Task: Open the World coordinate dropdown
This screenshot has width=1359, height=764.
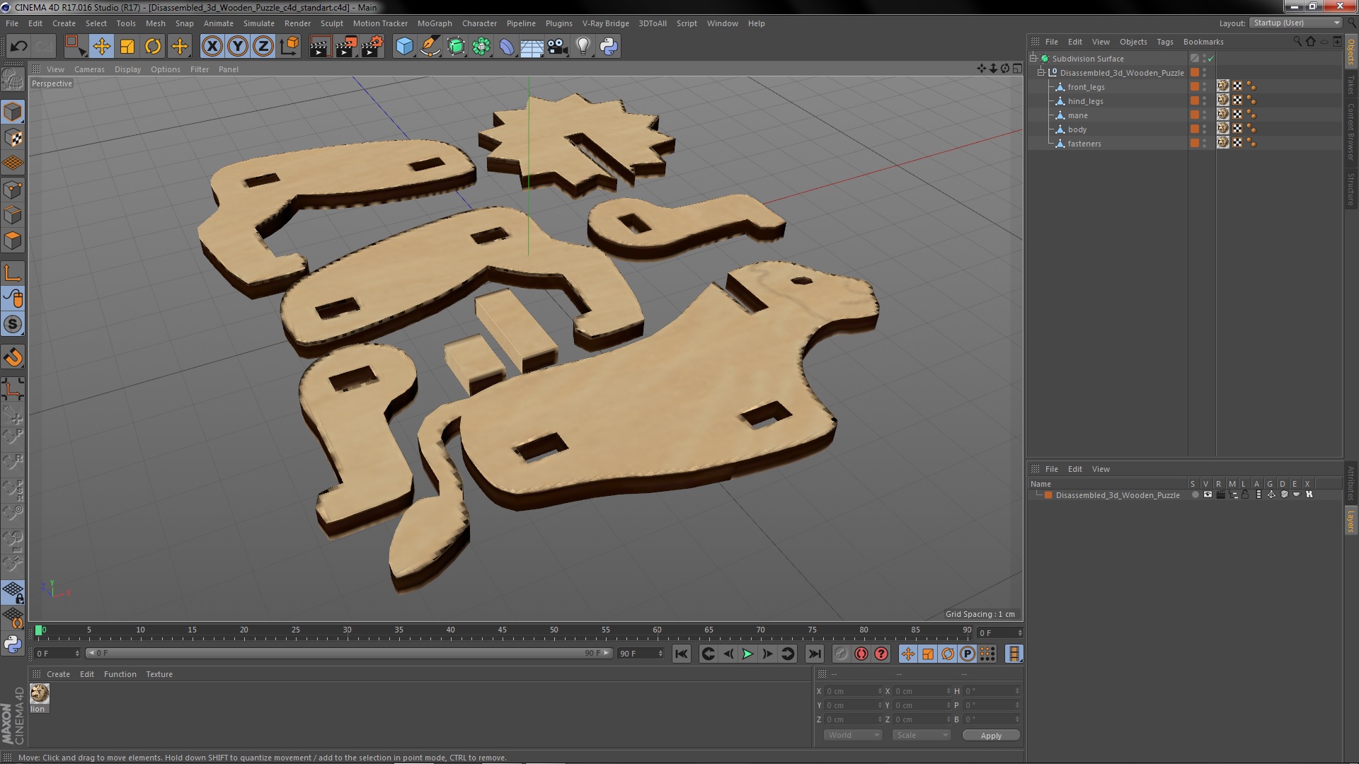Action: click(x=853, y=736)
